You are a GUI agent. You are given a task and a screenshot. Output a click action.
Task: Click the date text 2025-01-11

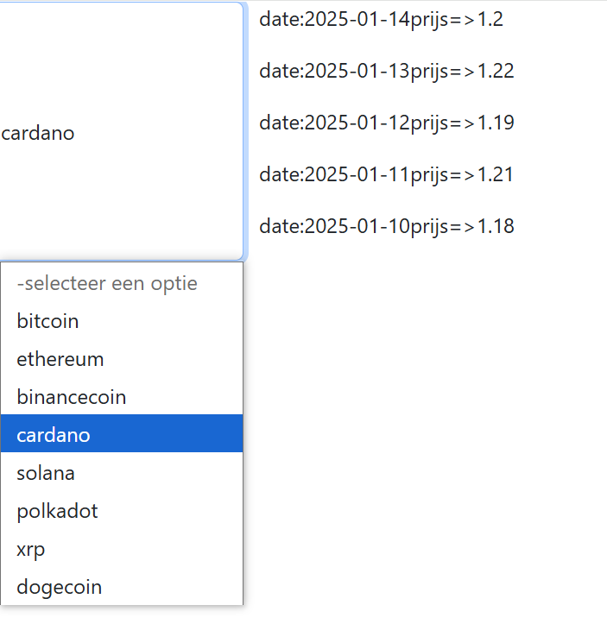pos(356,174)
